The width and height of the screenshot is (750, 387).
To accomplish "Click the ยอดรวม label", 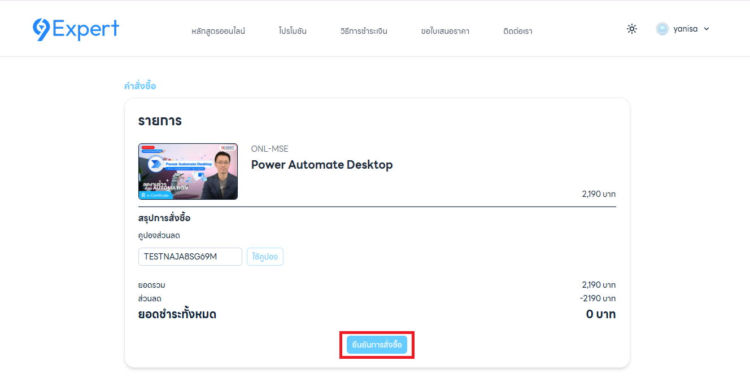I will 152,285.
